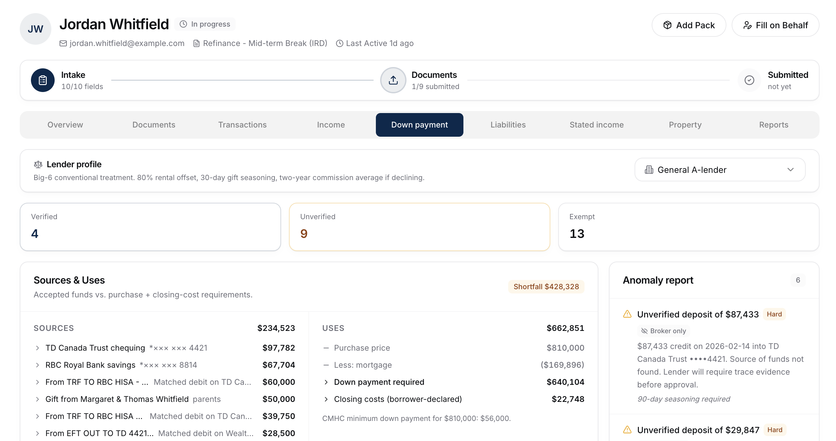Screen dimensions: 836x441
Task: Click the document icon beside Refinance label
Action: pos(196,43)
